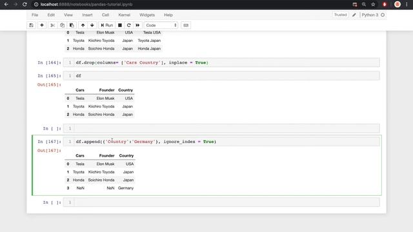This screenshot has width=413, height=232.
Task: Click the Kiichiro Toyoda cell in Out[167] table
Action: click(x=101, y=172)
